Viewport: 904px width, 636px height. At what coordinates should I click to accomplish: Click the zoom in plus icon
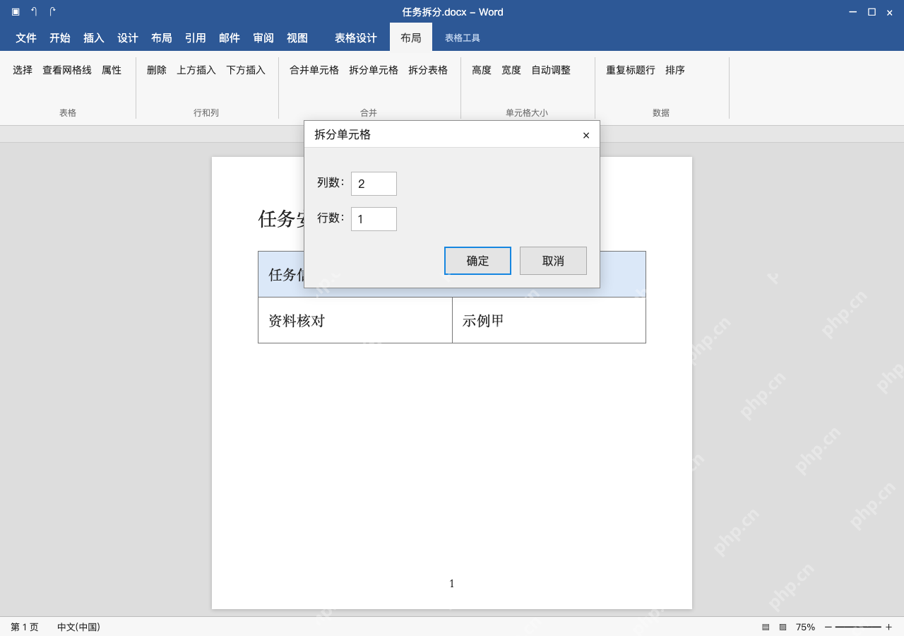pyautogui.click(x=888, y=627)
